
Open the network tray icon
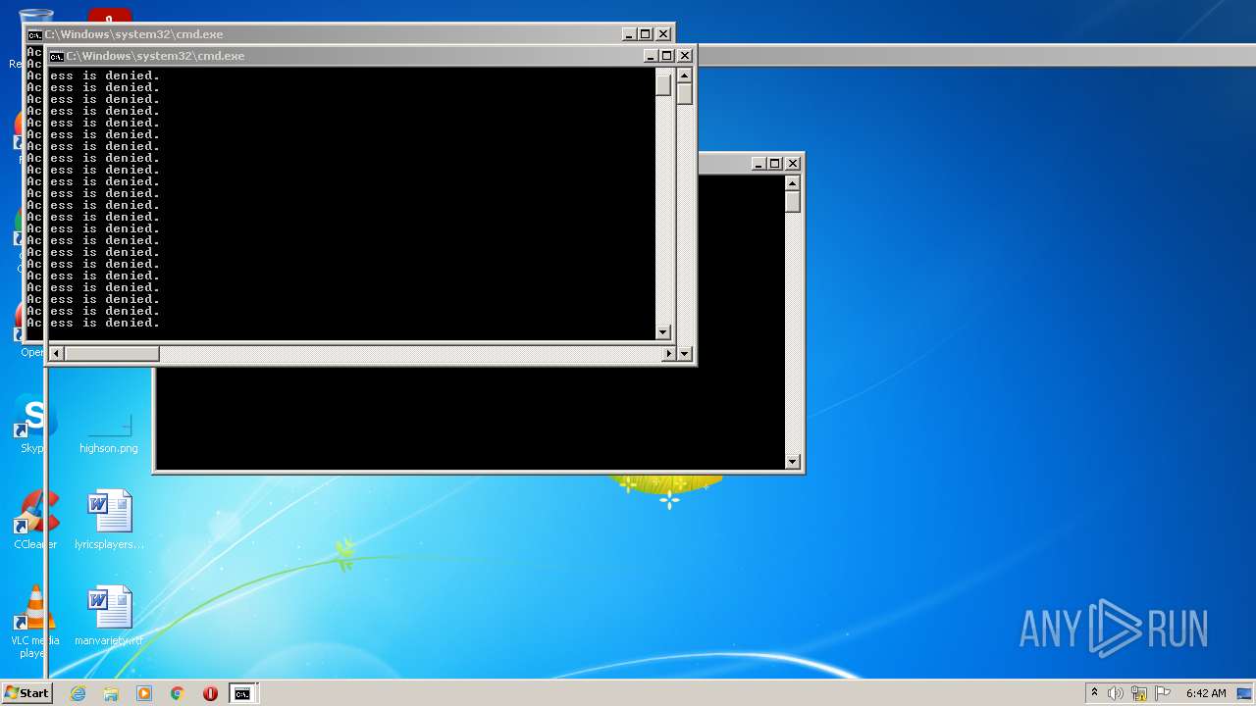click(x=1139, y=693)
